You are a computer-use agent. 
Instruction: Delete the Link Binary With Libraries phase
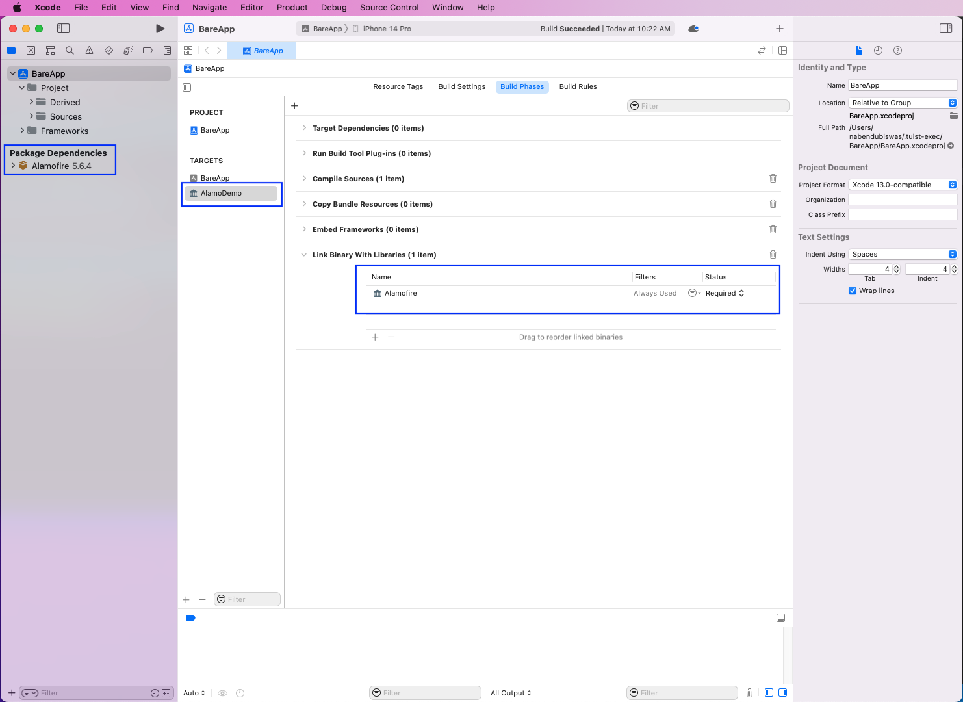click(x=773, y=255)
